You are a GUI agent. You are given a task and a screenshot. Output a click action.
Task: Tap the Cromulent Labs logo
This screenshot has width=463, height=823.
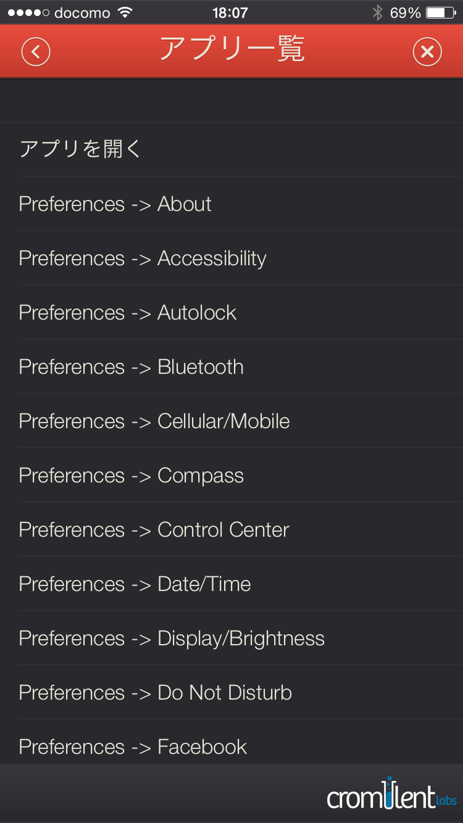tap(391, 795)
